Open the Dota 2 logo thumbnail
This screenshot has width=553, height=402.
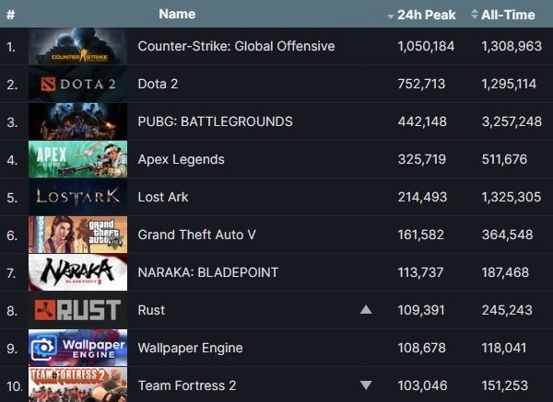click(x=77, y=84)
